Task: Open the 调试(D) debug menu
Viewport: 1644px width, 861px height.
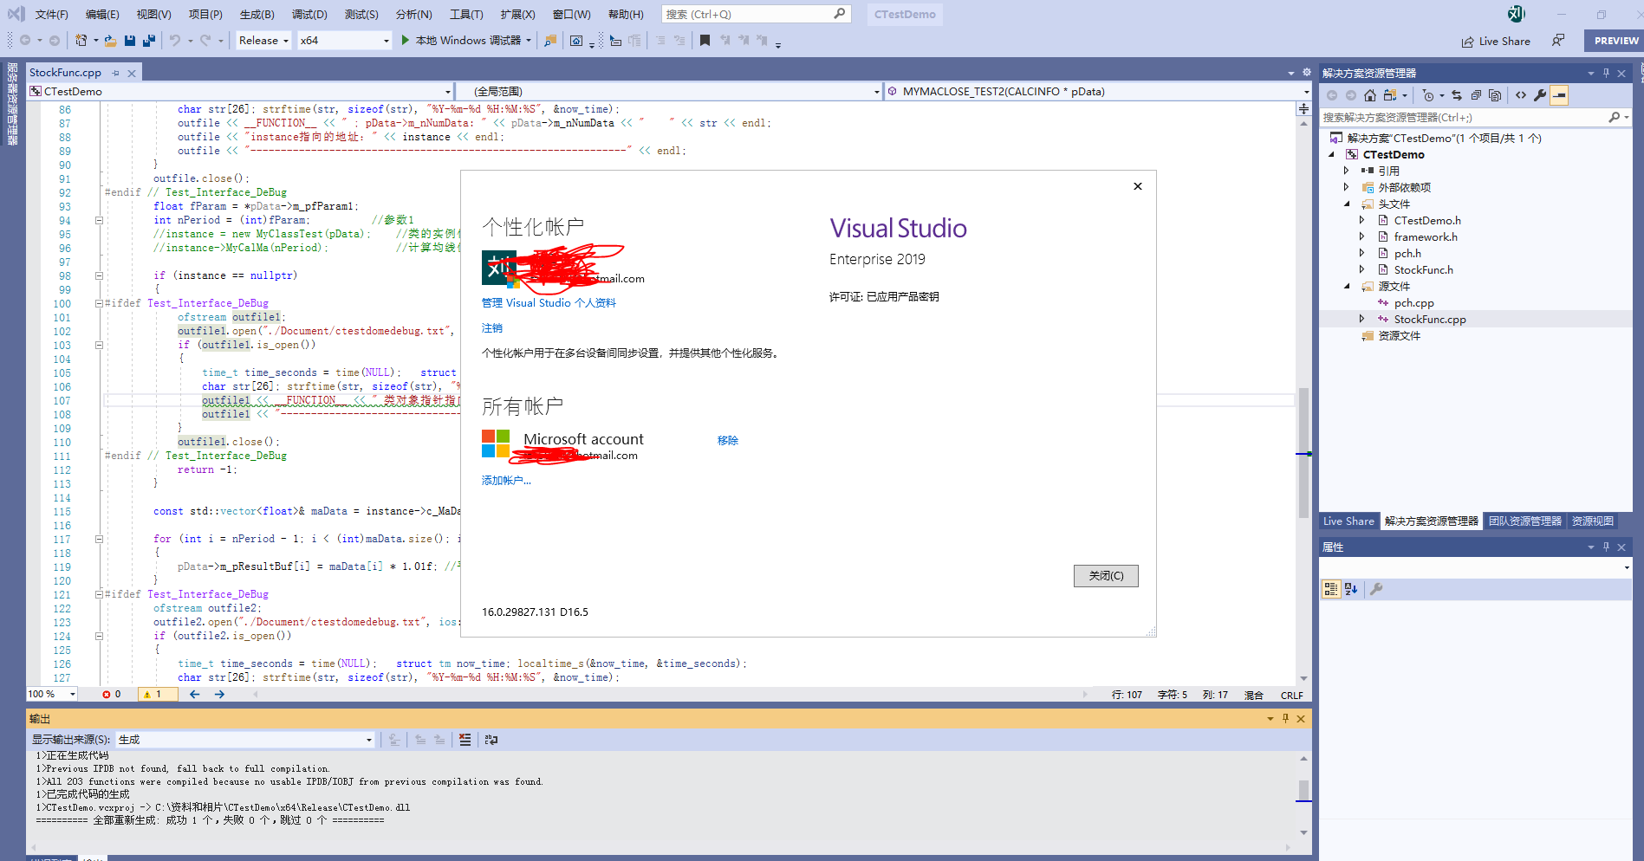Action: point(309,15)
